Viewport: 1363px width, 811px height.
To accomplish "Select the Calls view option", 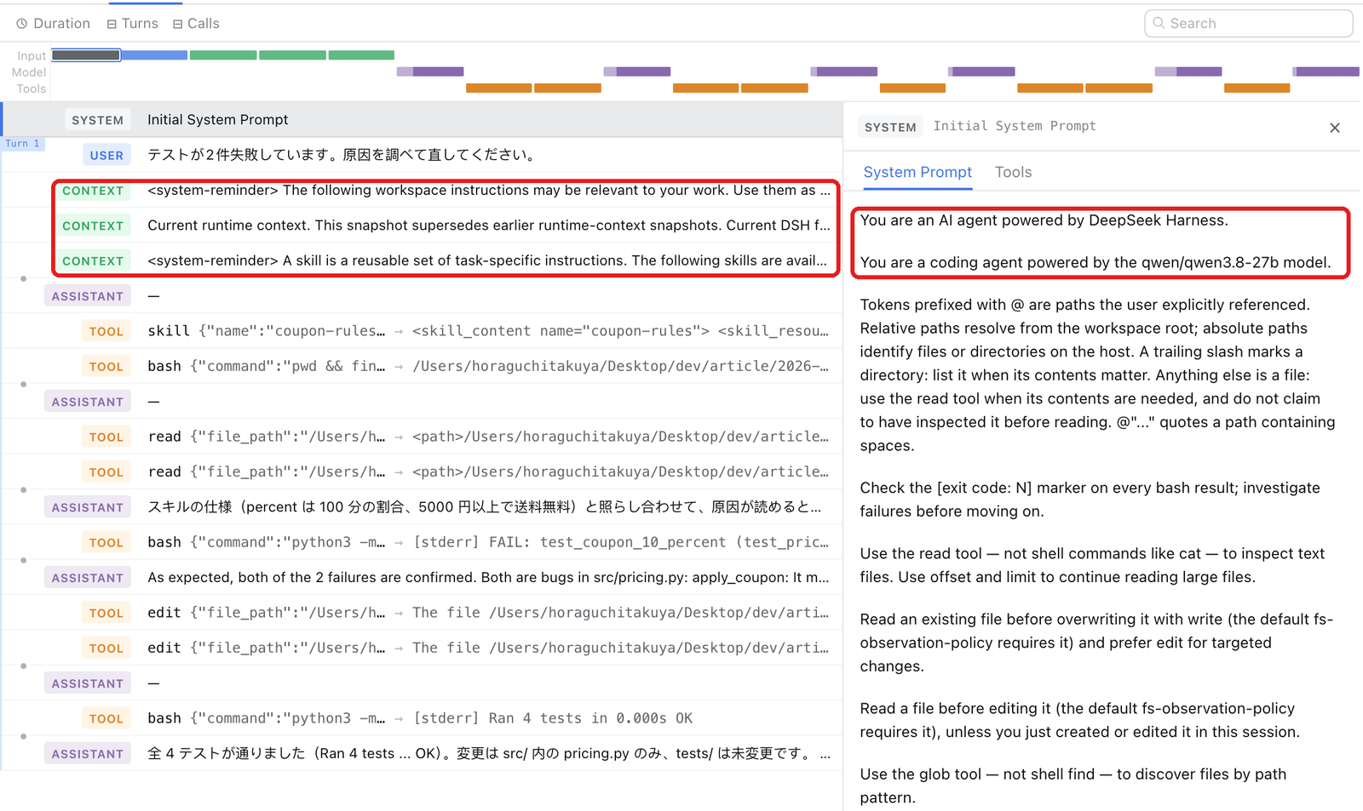I will (x=196, y=24).
